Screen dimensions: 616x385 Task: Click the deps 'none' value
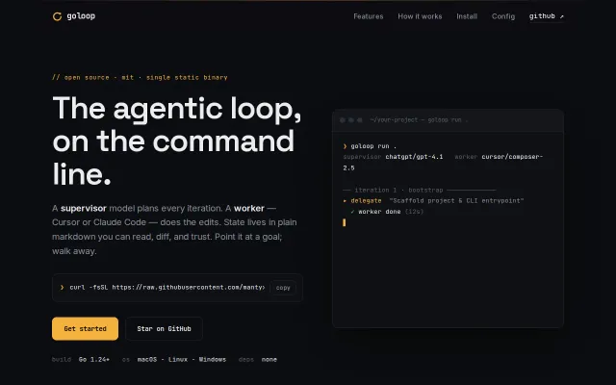(x=269, y=359)
